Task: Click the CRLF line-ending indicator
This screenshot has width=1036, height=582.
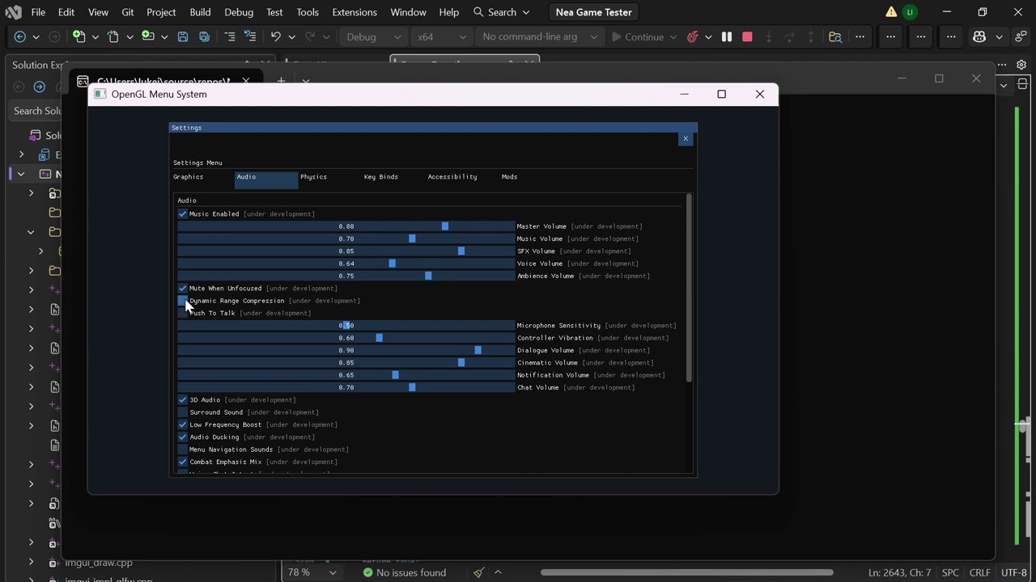Action: (979, 572)
